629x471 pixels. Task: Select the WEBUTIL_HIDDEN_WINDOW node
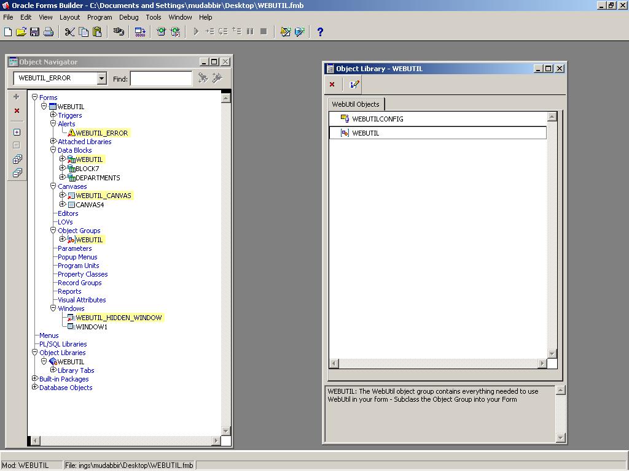[x=119, y=318]
